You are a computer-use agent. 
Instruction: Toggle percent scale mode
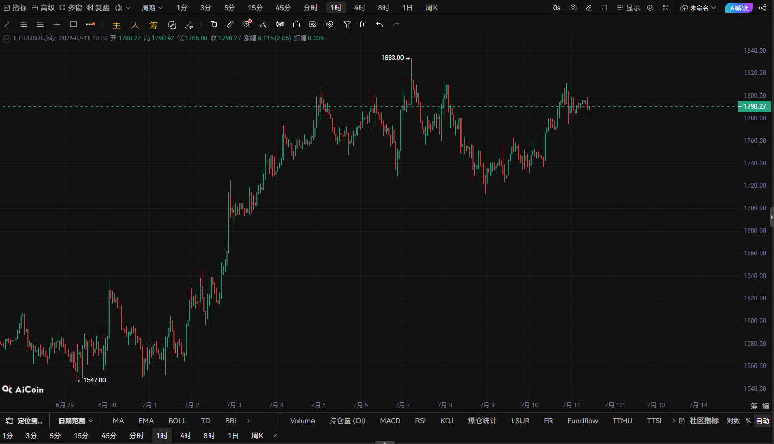click(x=748, y=421)
